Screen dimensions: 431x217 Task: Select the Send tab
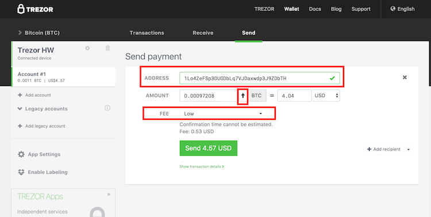[x=248, y=33]
